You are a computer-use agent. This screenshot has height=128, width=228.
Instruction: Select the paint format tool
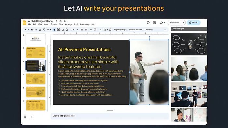pyautogui.click(x=44, y=30)
